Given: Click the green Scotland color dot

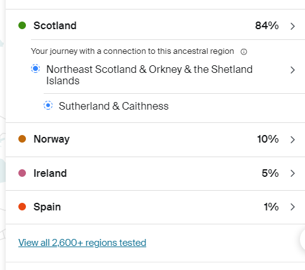Looking at the screenshot, I should [x=22, y=25].
